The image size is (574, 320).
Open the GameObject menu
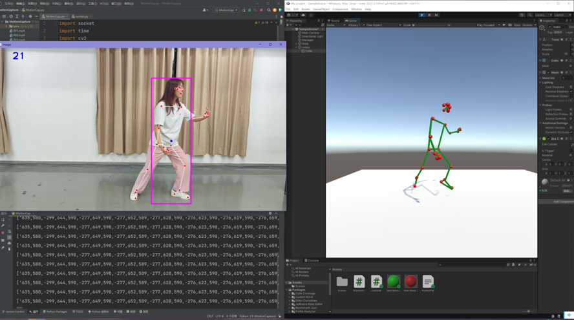click(x=321, y=9)
